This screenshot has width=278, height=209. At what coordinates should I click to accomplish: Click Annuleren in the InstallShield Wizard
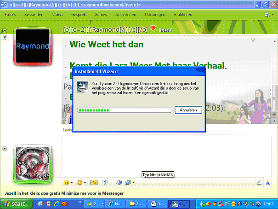pyautogui.click(x=188, y=110)
